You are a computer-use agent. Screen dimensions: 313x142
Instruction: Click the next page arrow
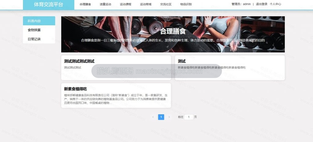coord(169,117)
